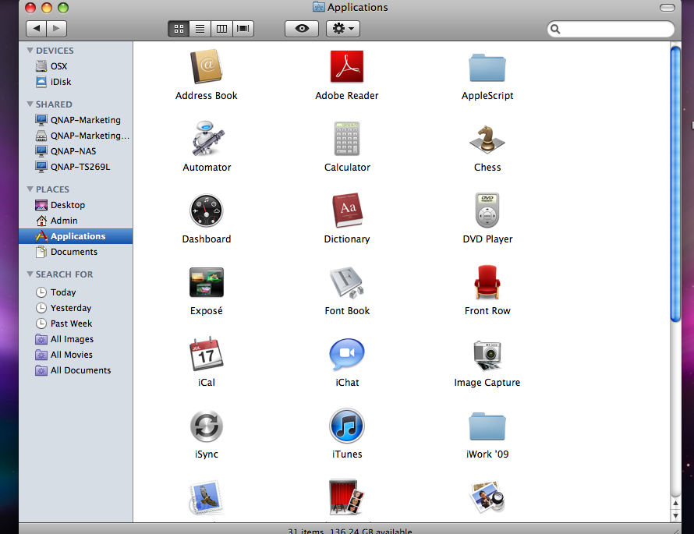Select the Front Row red chair icon
Screen dimensions: 694x534
487,282
